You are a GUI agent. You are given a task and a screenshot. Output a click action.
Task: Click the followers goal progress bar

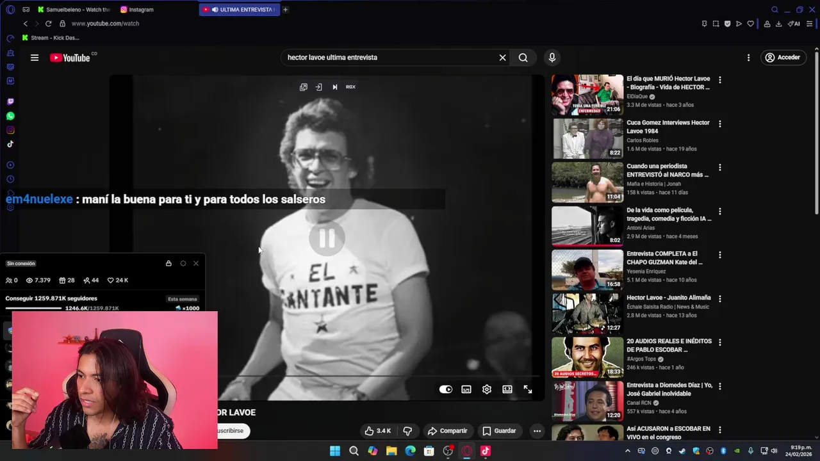coord(33,309)
